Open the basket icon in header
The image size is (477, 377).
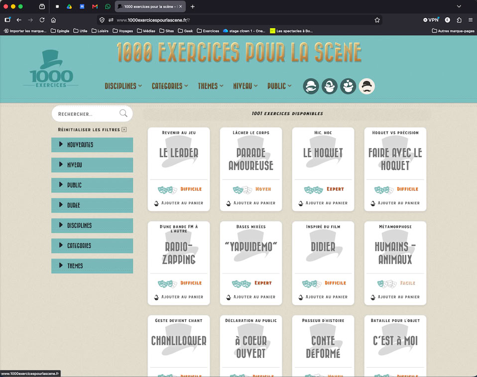click(330, 86)
